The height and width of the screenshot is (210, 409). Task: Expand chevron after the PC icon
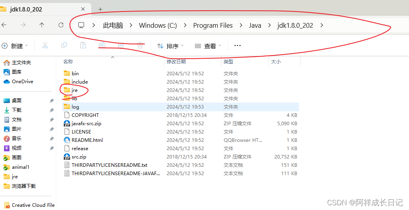coord(94,25)
